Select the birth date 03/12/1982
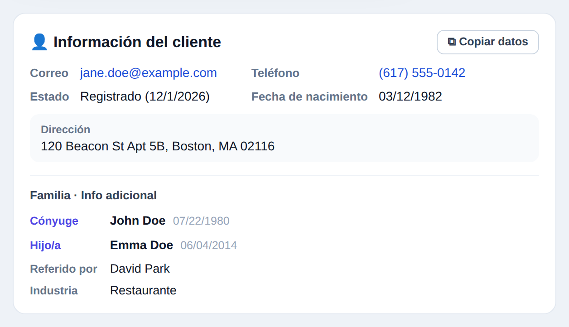 410,96
